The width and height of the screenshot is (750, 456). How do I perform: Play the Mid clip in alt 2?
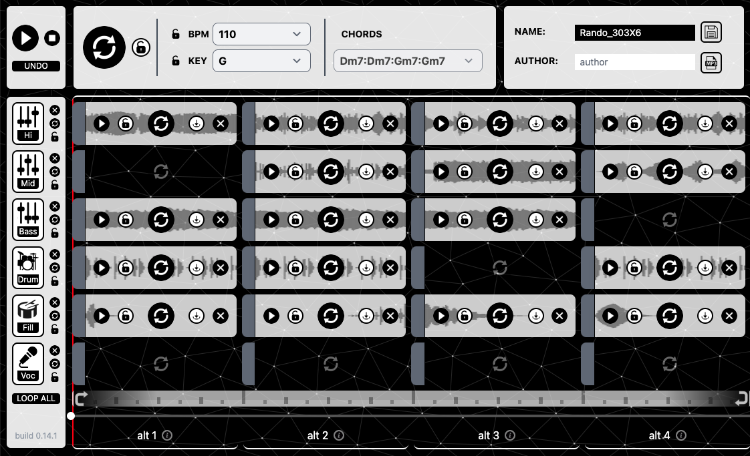[271, 172]
